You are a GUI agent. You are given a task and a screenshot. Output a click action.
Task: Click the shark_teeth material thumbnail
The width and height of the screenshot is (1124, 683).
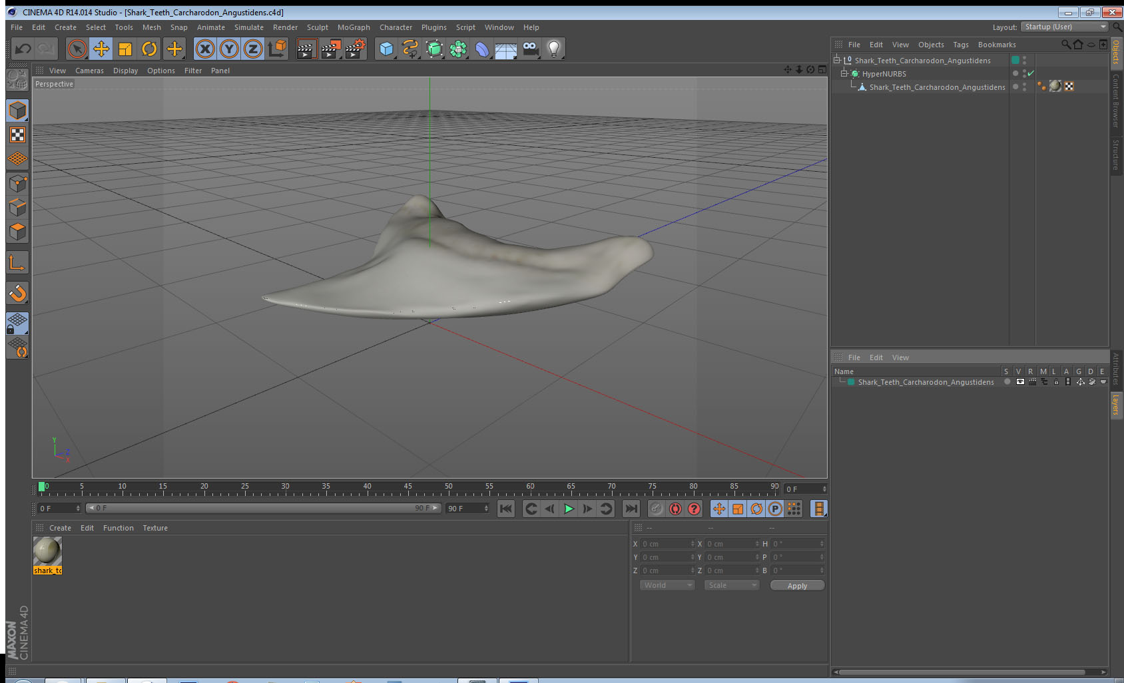pyautogui.click(x=47, y=551)
